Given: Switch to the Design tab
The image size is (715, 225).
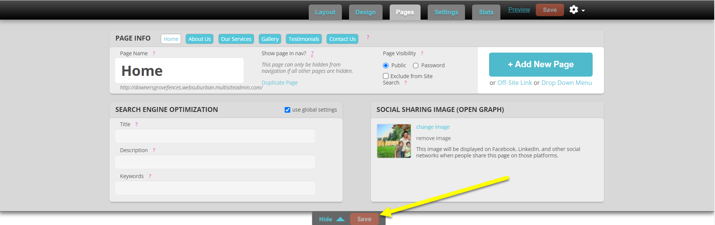Looking at the screenshot, I should [x=366, y=12].
